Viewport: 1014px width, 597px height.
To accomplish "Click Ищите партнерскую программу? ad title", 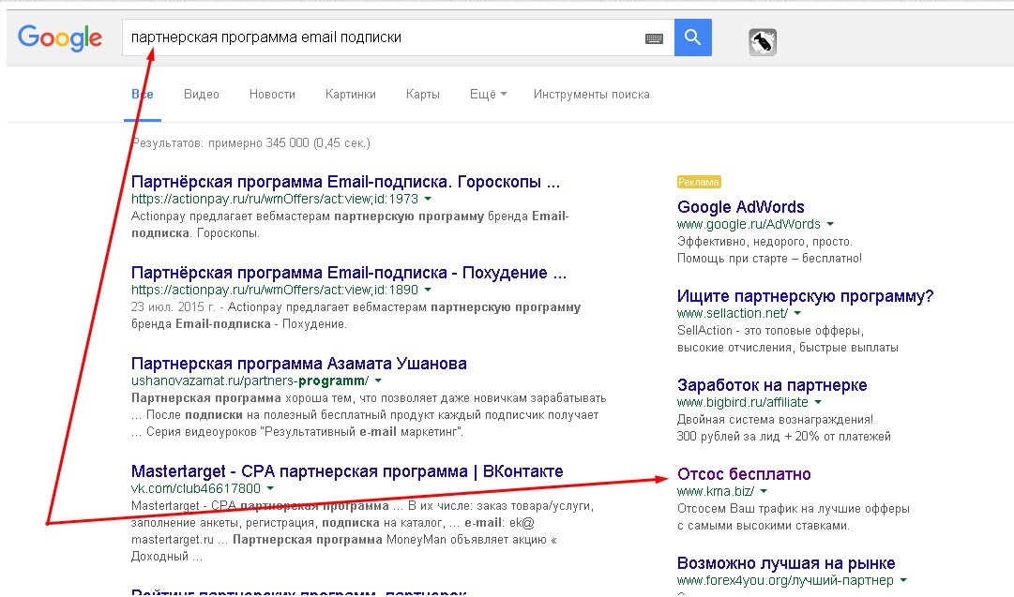I will coord(805,296).
